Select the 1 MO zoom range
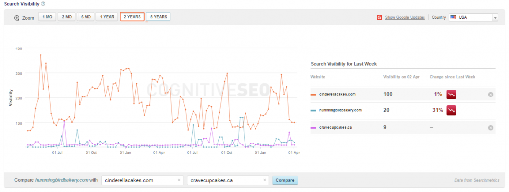 pos(47,17)
